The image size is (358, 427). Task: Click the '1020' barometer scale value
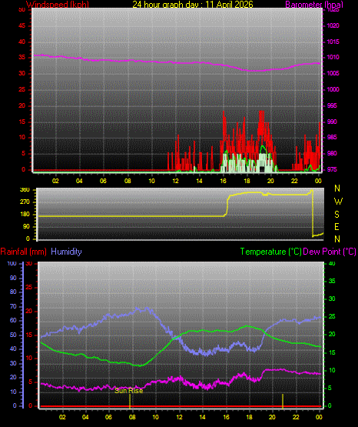pos(333,26)
